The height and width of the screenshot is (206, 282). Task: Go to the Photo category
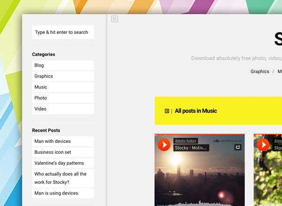click(x=63, y=98)
